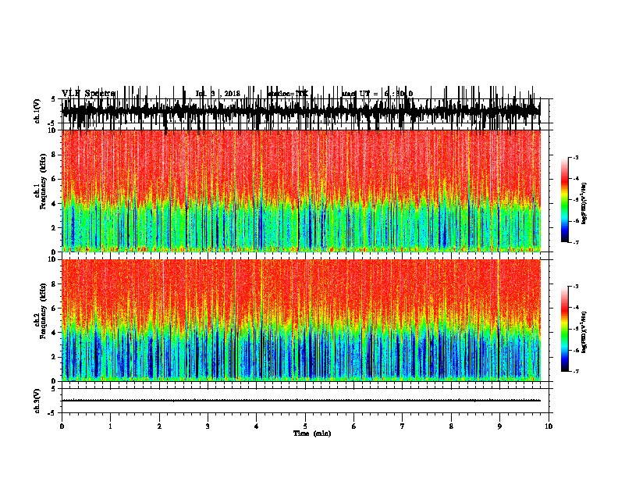Click the '8' kHz tick on ch.1 spectrogram
The width and height of the screenshot is (618, 478).
(x=54, y=155)
